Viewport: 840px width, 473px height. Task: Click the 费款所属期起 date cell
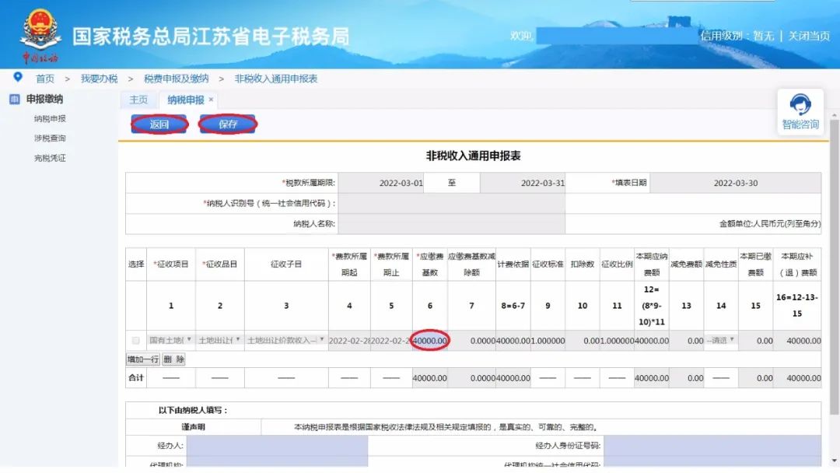[x=349, y=341]
